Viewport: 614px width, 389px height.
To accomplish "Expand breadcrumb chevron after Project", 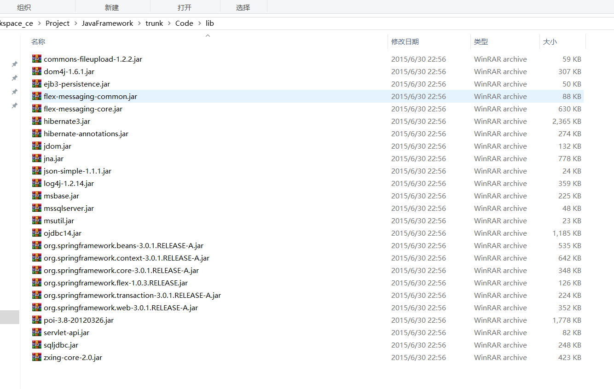I will pyautogui.click(x=76, y=23).
